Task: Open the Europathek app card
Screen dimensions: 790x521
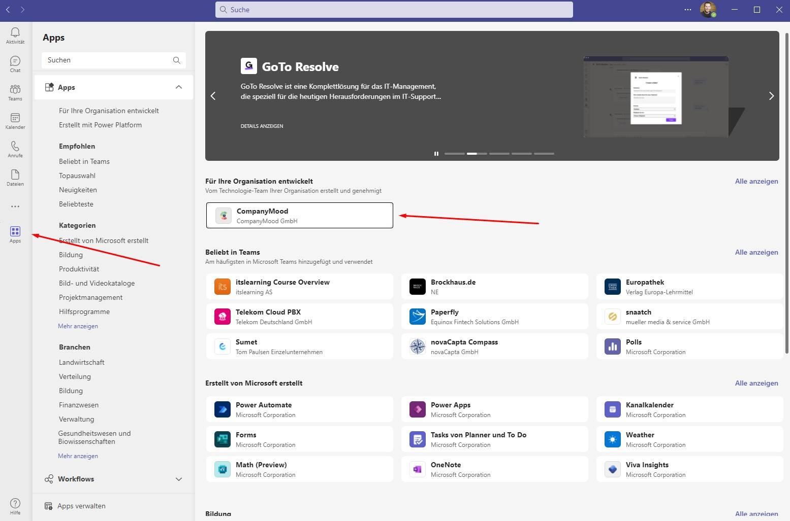Action: pyautogui.click(x=690, y=287)
